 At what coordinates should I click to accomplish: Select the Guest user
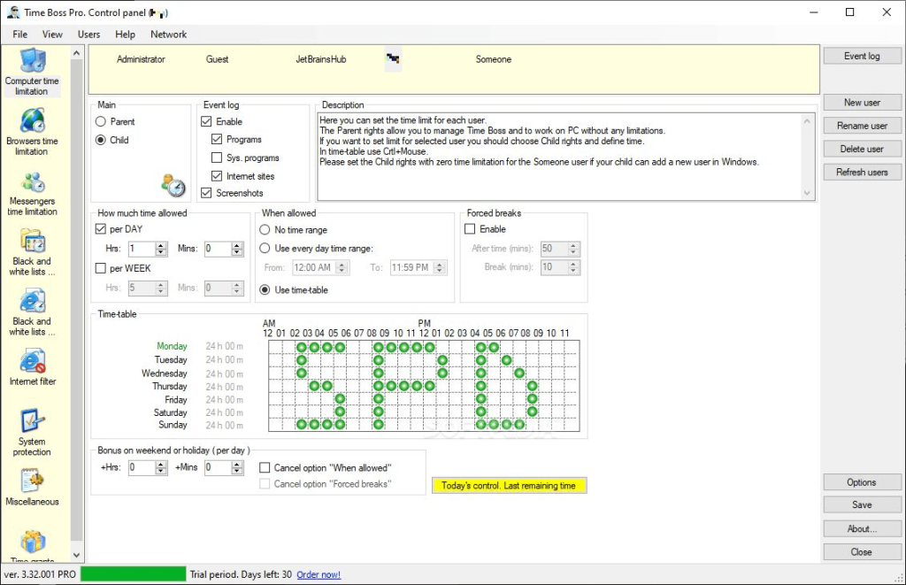218,59
